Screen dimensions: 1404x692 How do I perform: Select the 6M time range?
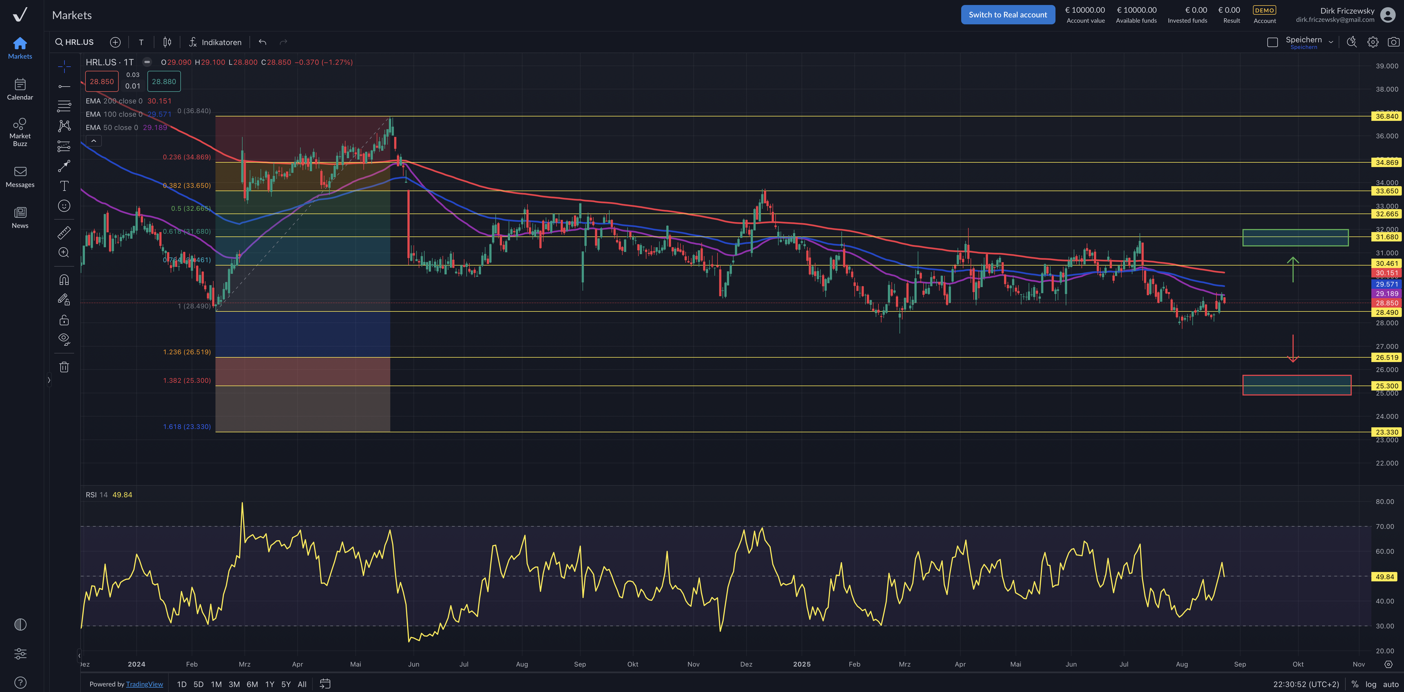[252, 684]
